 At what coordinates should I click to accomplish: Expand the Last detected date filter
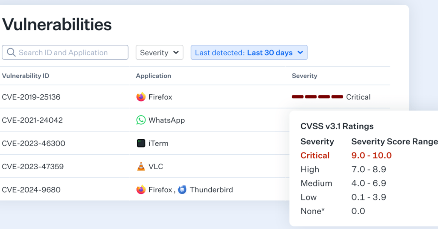(244, 53)
